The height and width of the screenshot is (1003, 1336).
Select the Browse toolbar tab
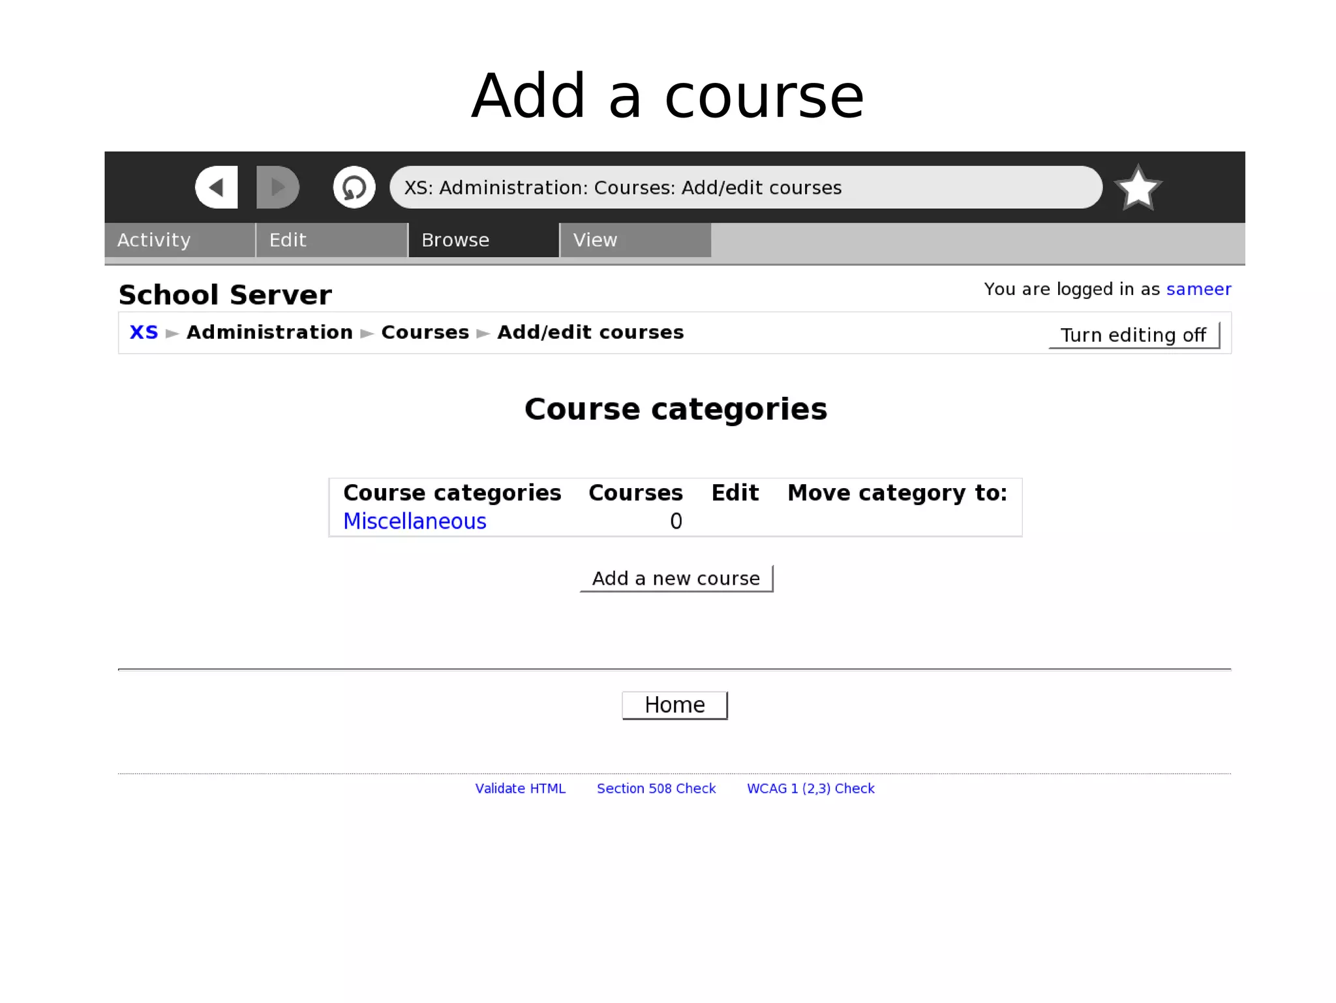click(x=484, y=240)
